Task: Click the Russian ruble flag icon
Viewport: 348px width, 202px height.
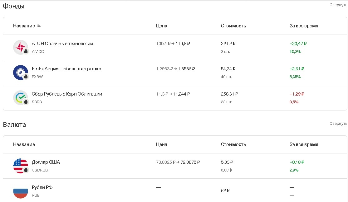Action: click(x=21, y=191)
